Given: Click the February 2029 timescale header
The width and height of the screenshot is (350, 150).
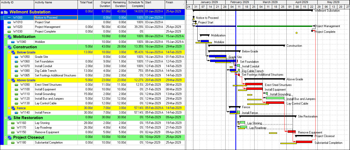Looking at the screenshot, I should [240, 2].
